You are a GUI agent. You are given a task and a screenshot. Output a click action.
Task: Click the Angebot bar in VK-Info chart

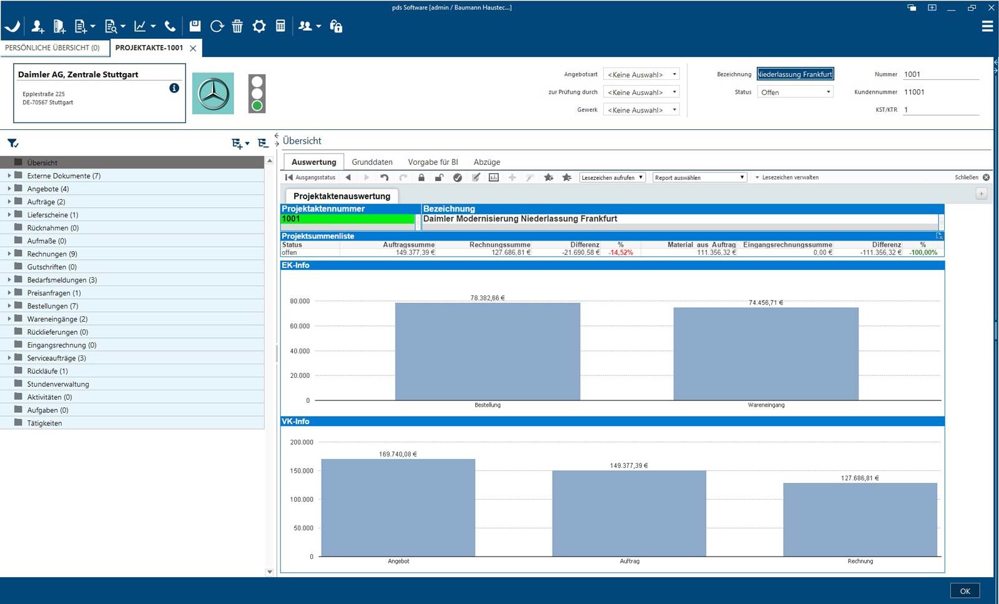(x=398, y=508)
